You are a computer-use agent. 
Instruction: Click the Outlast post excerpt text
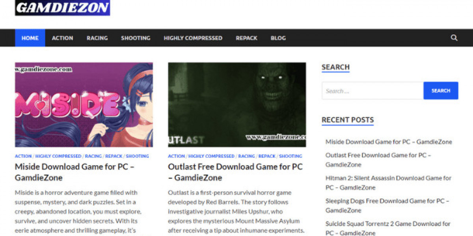236,211
